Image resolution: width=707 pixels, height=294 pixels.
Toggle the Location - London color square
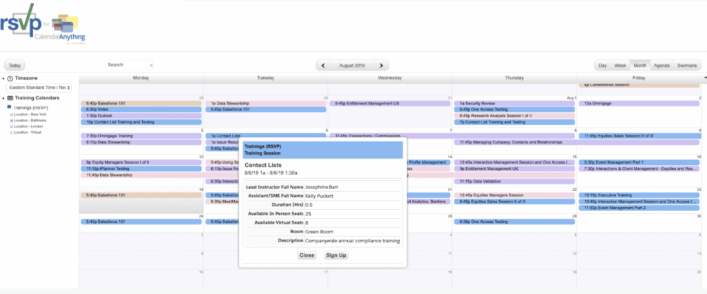point(11,127)
